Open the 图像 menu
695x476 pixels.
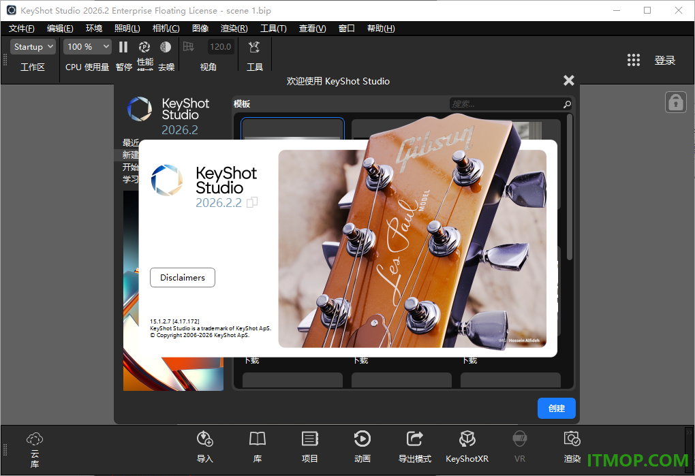pyautogui.click(x=200, y=29)
